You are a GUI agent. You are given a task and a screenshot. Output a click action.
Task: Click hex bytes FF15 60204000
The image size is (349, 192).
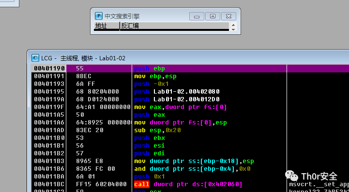click(101, 184)
